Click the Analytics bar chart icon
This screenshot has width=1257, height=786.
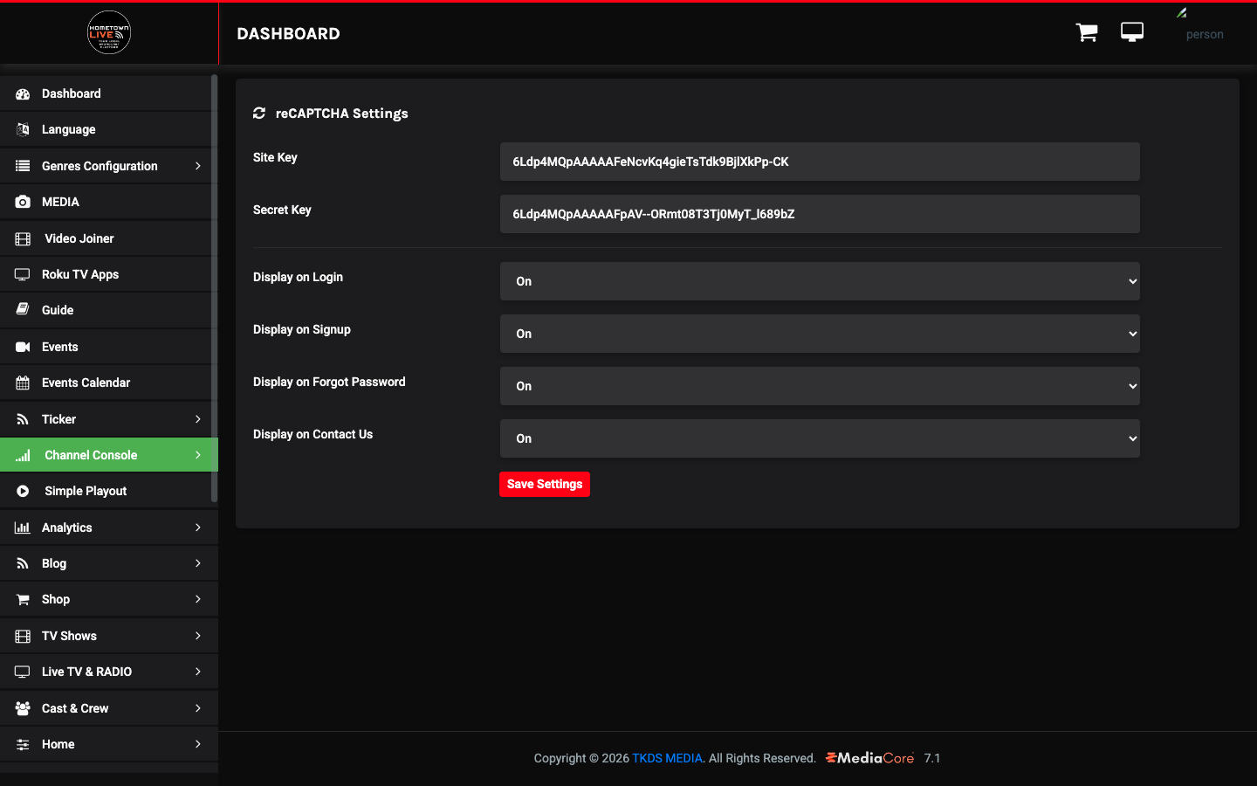[23, 527]
